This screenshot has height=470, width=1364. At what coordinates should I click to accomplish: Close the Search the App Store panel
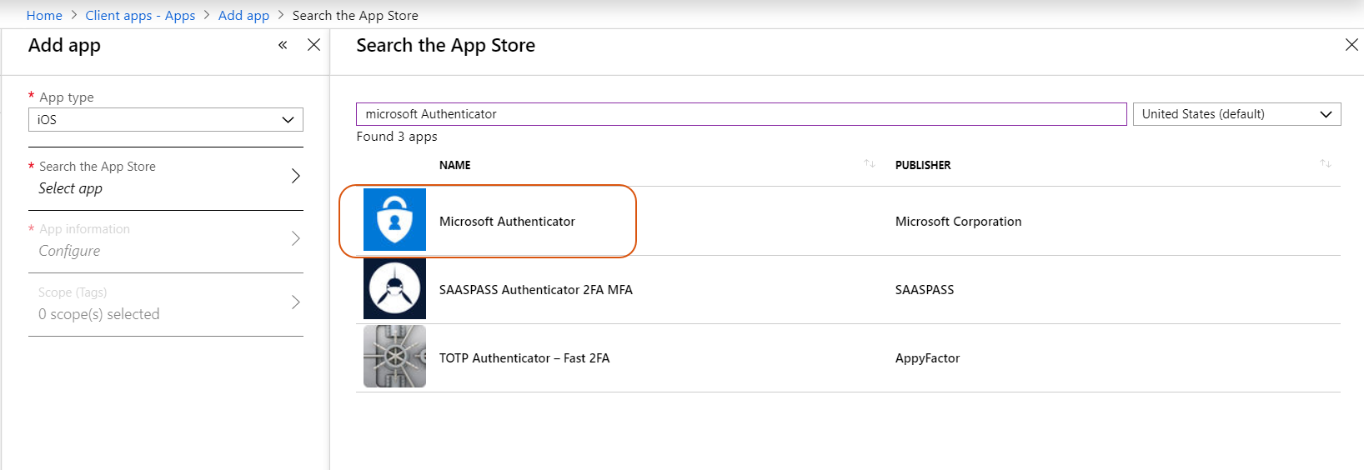click(1351, 45)
